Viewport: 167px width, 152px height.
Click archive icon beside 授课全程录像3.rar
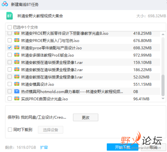[17, 77]
